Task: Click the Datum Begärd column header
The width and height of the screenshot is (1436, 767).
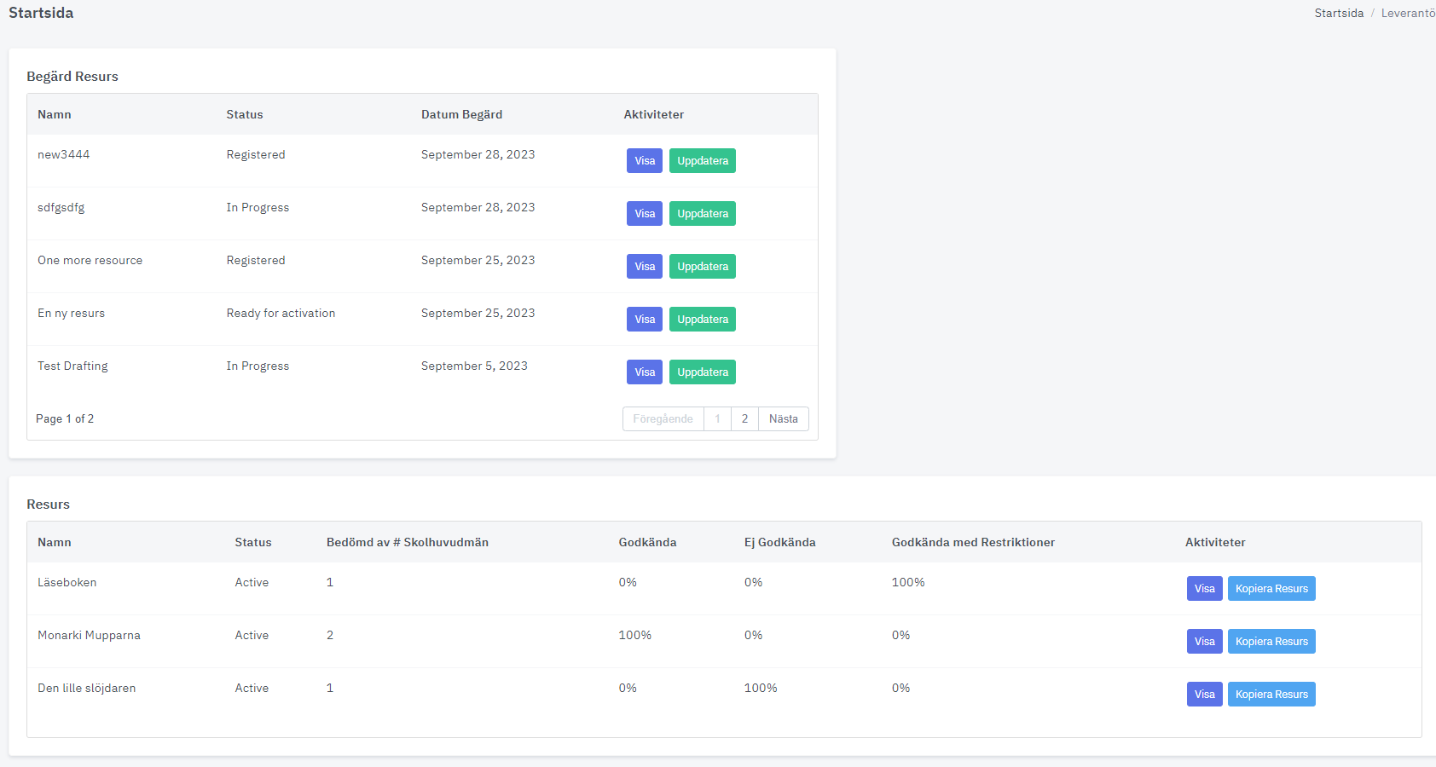Action: (x=461, y=114)
